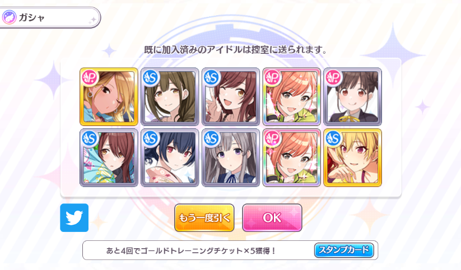Viewport: 461px width, 270px height.
Task: Select the navy-haired idol in kimono card
Action: click(170, 157)
